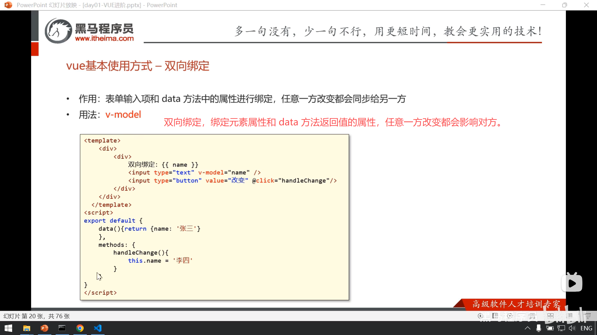
Task: Switch to Normal view icon
Action: click(x=532, y=316)
